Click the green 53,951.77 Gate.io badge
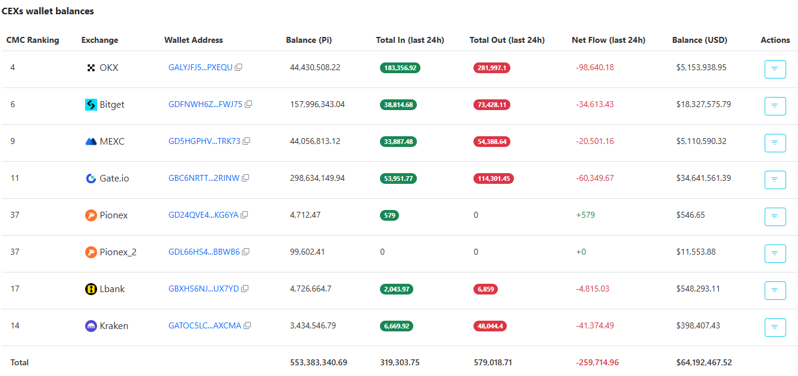The height and width of the screenshot is (376, 798). 398,178
